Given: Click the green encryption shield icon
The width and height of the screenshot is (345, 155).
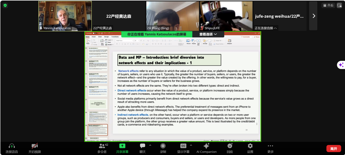Looking at the screenshot, I should pos(5,5).
